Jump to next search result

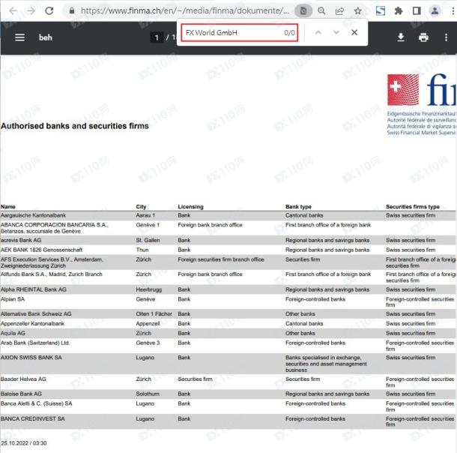pos(336,32)
